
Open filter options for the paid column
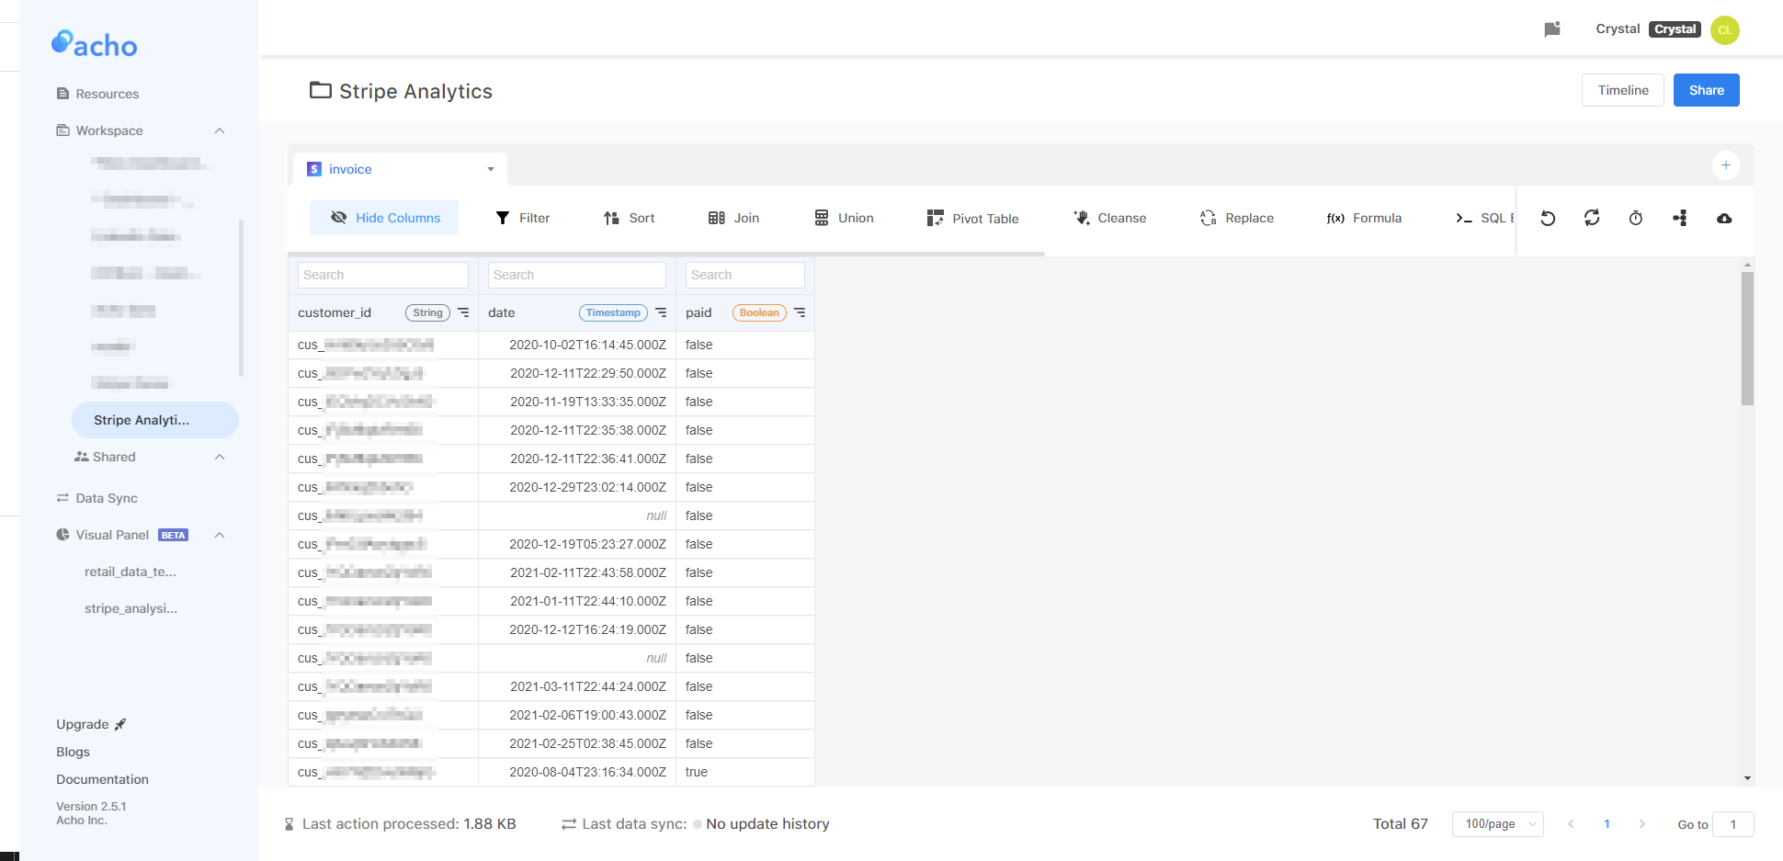pos(799,312)
